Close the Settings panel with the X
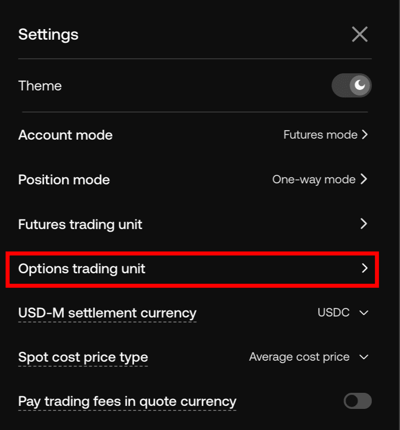400x430 pixels. tap(360, 35)
